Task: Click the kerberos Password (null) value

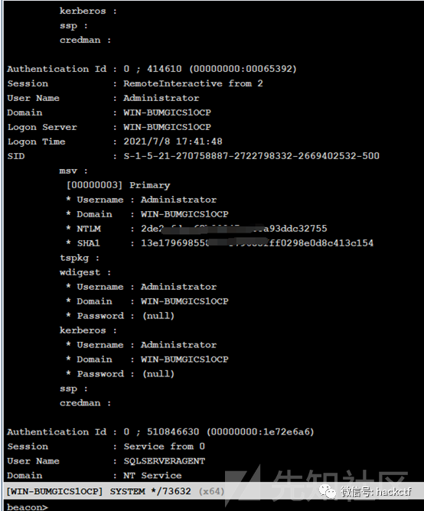Action: click(x=158, y=374)
